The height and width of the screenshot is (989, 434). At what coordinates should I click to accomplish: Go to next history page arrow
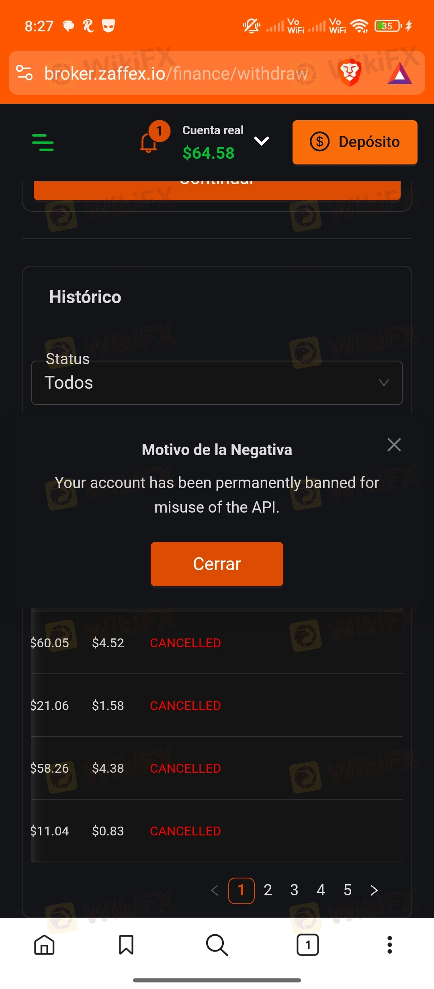pos(374,890)
